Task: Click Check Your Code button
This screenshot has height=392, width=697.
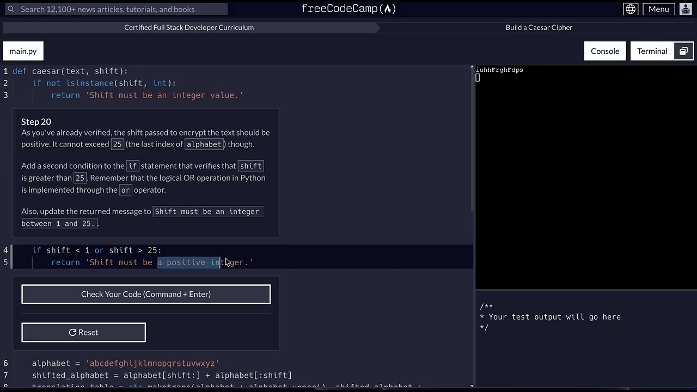Action: pyautogui.click(x=146, y=294)
